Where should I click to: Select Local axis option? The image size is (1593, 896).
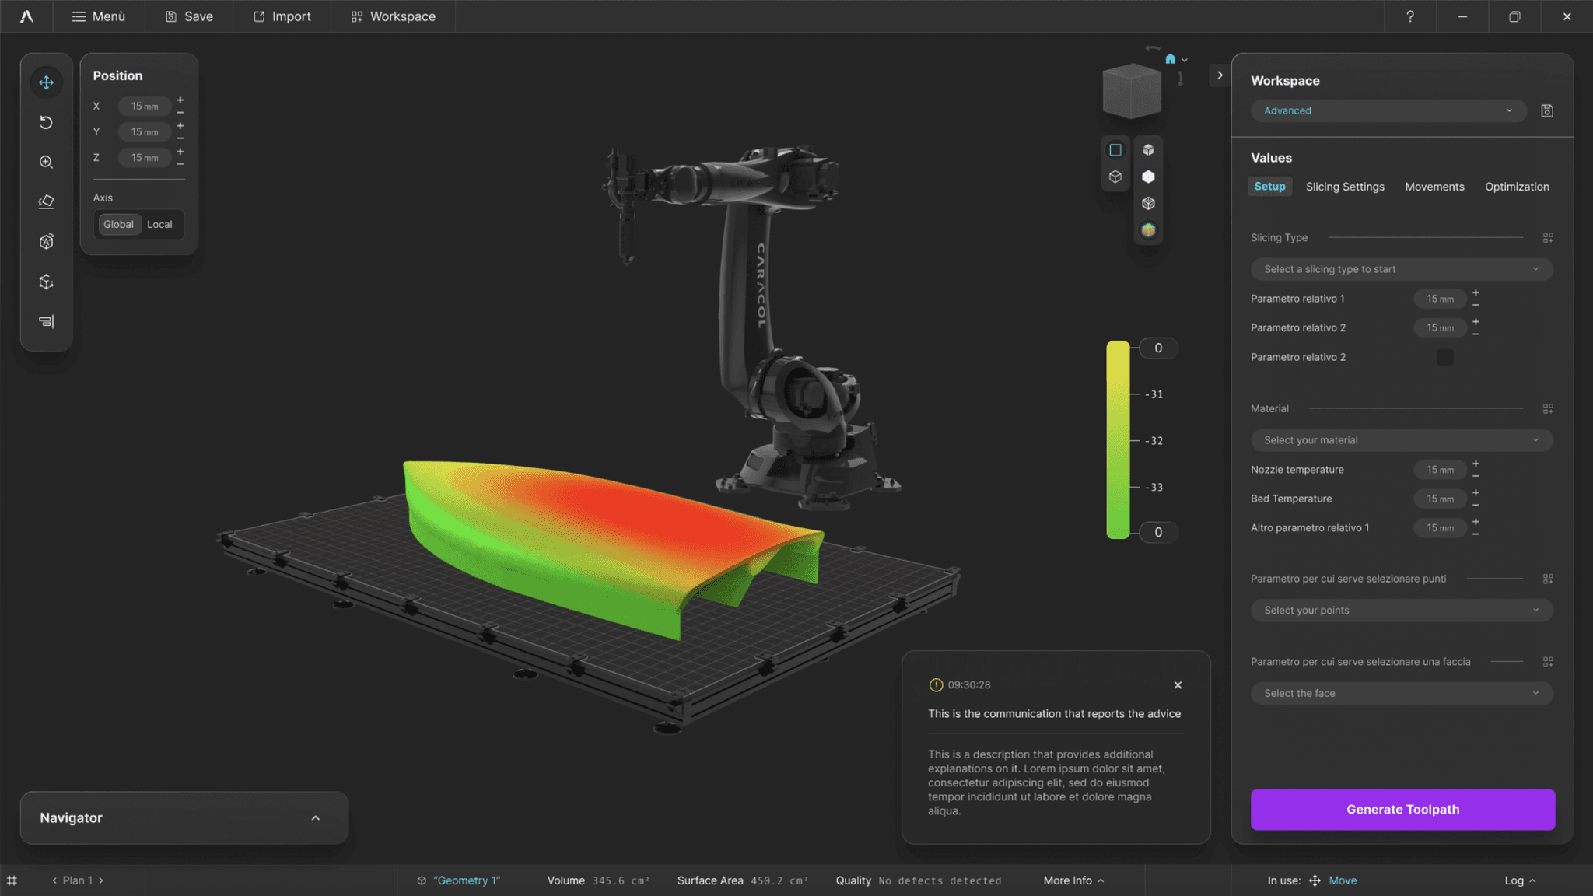coord(159,224)
